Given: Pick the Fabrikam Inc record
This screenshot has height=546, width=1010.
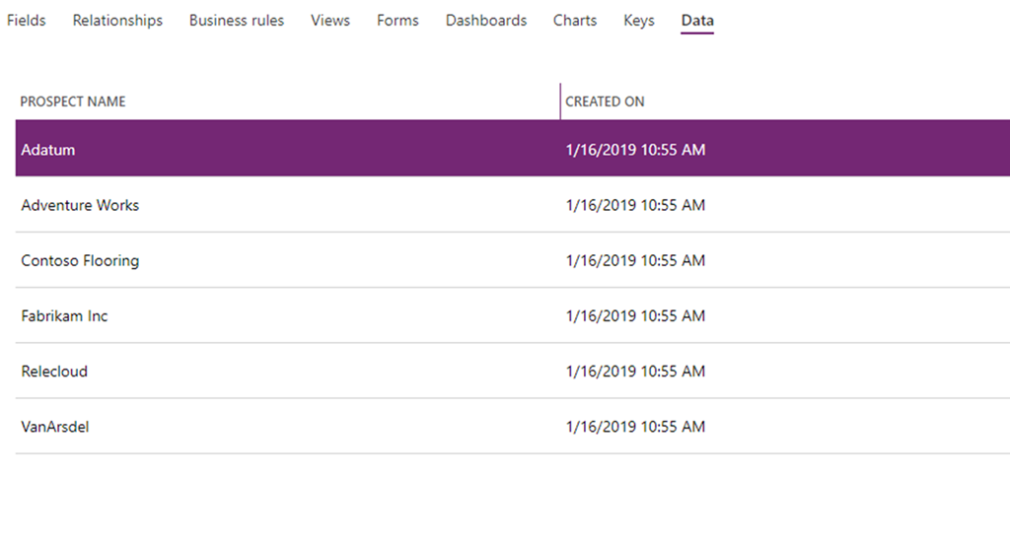Looking at the screenshot, I should [64, 315].
